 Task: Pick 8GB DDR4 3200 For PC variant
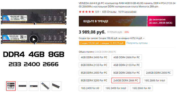coord(94,80)
